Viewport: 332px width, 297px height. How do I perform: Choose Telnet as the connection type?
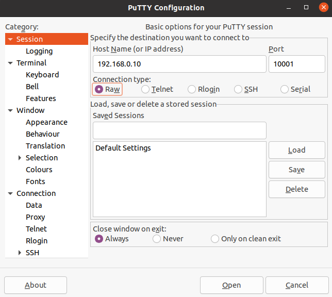tap(145, 89)
